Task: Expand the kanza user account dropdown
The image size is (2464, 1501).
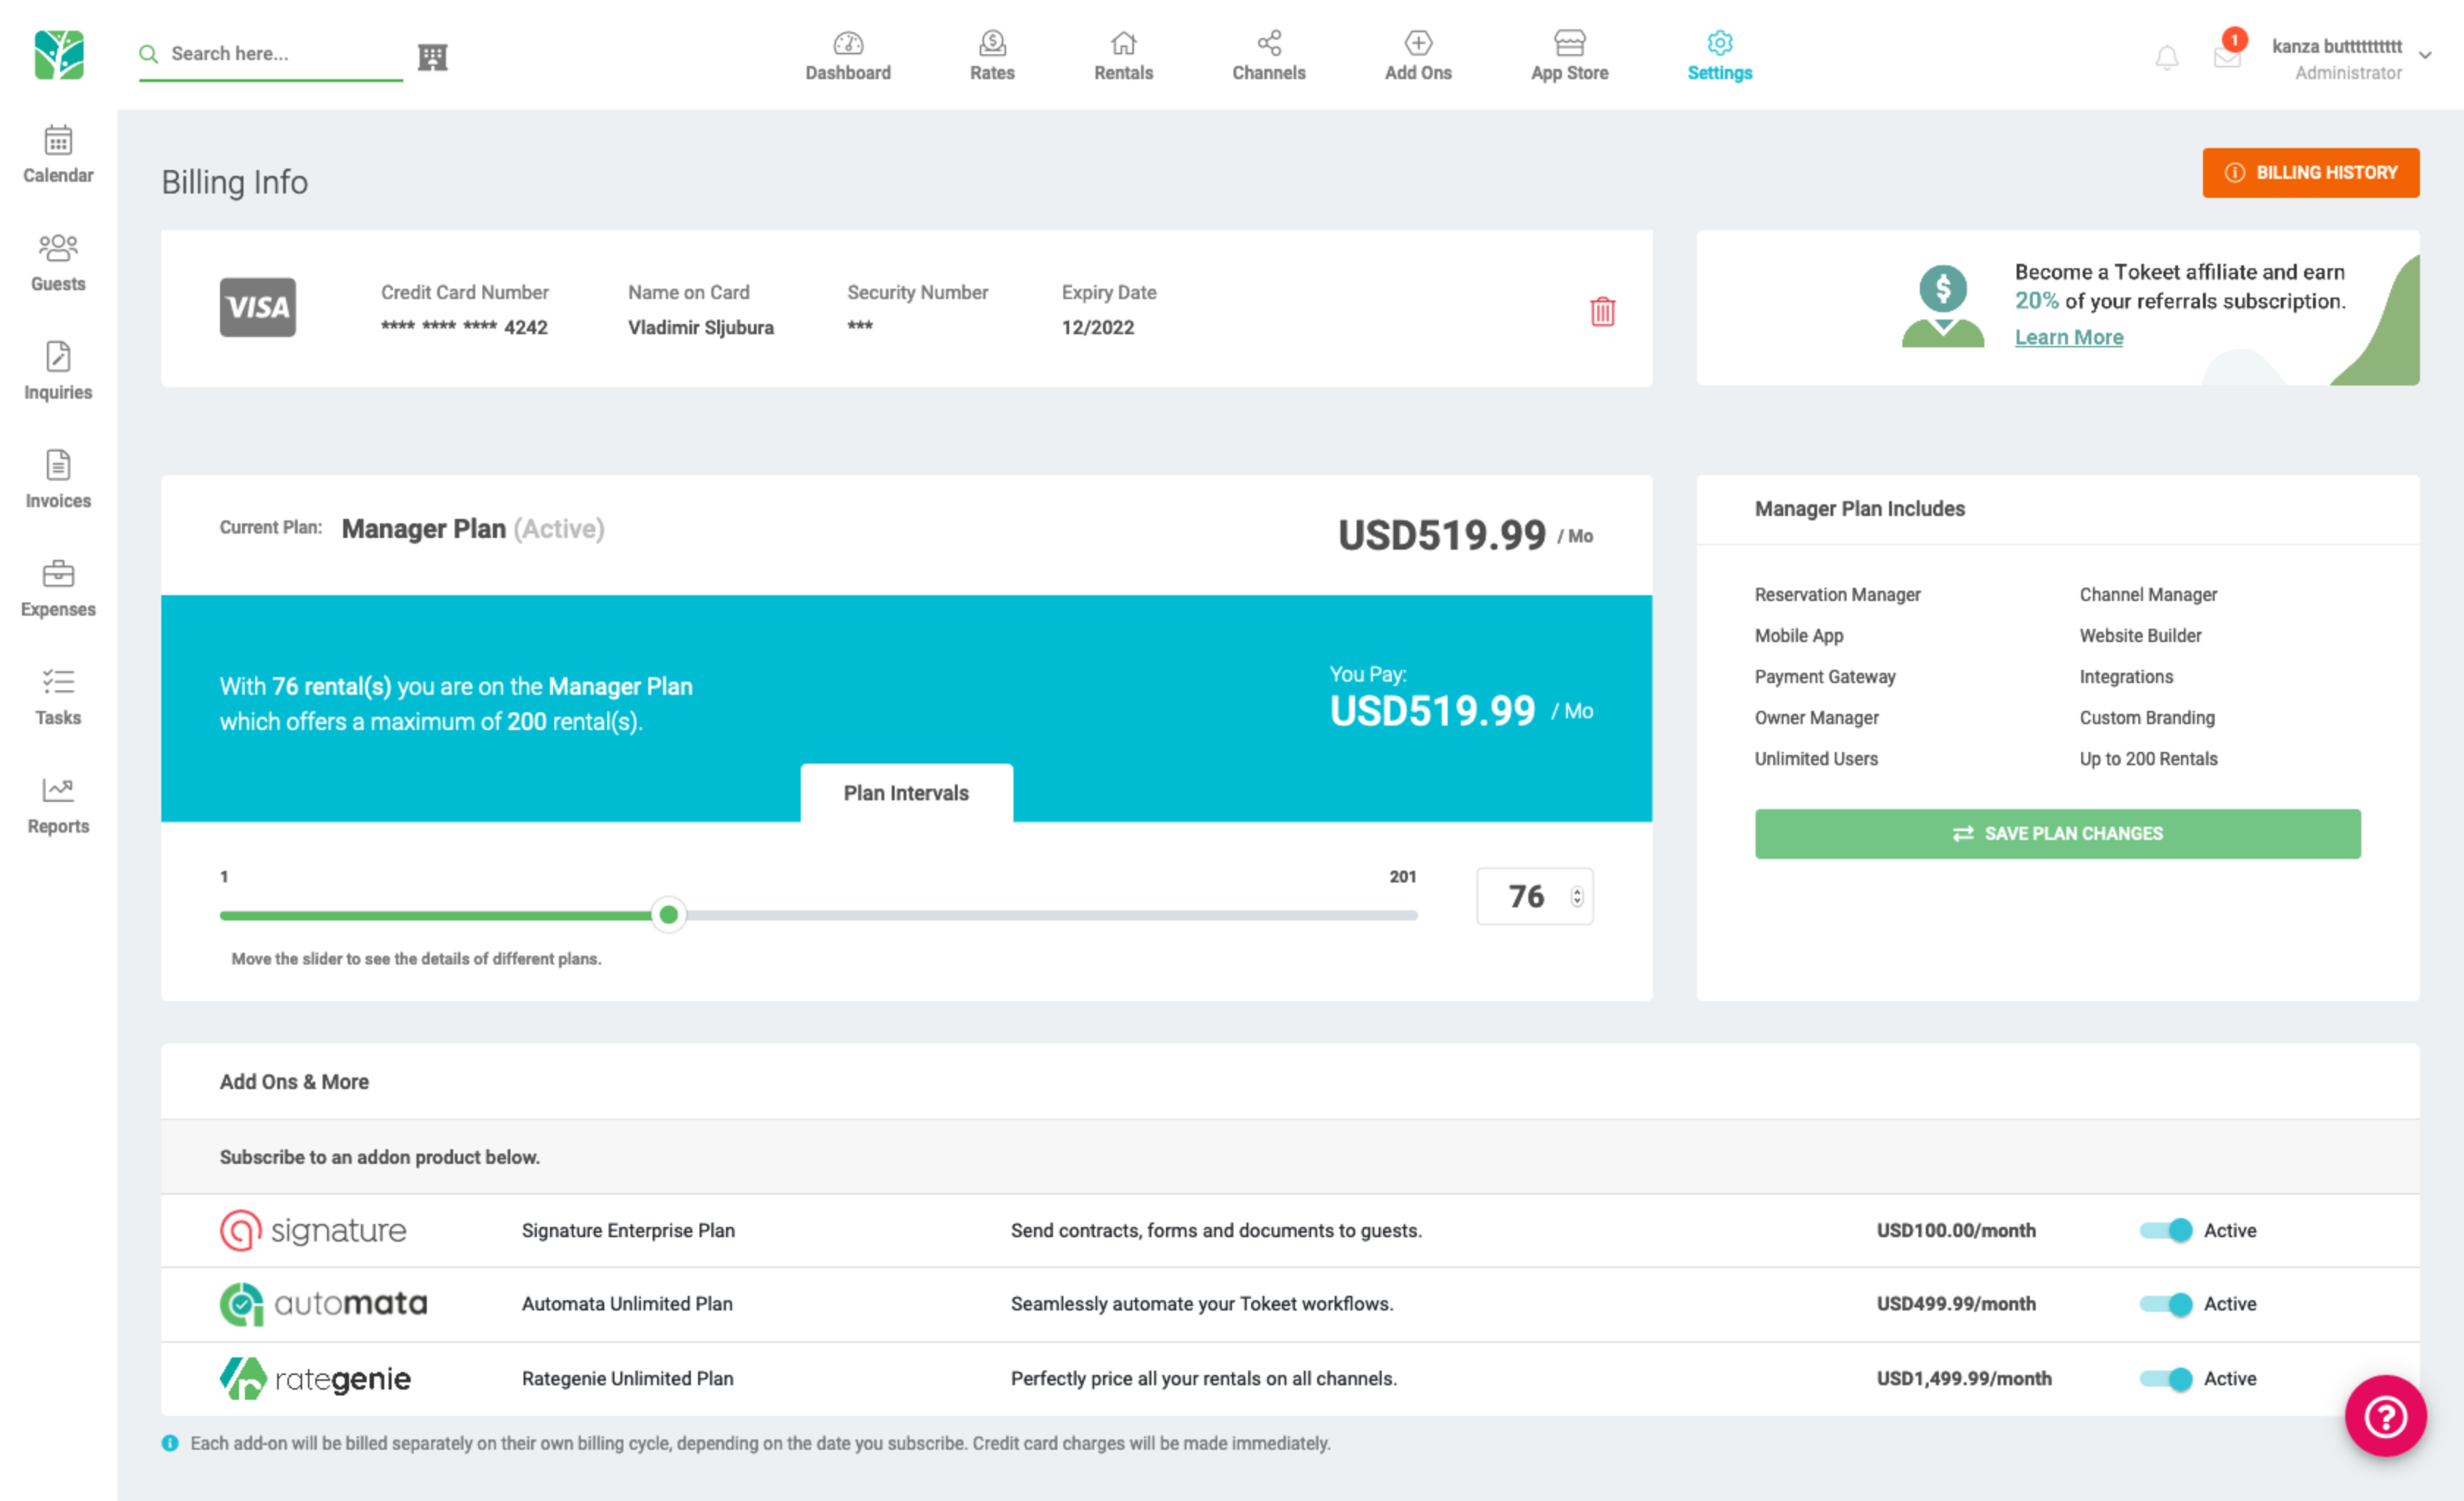Action: [2424, 56]
